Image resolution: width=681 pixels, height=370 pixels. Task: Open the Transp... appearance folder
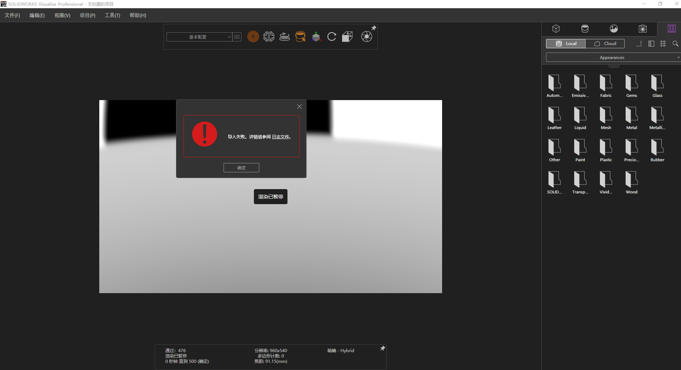(580, 183)
